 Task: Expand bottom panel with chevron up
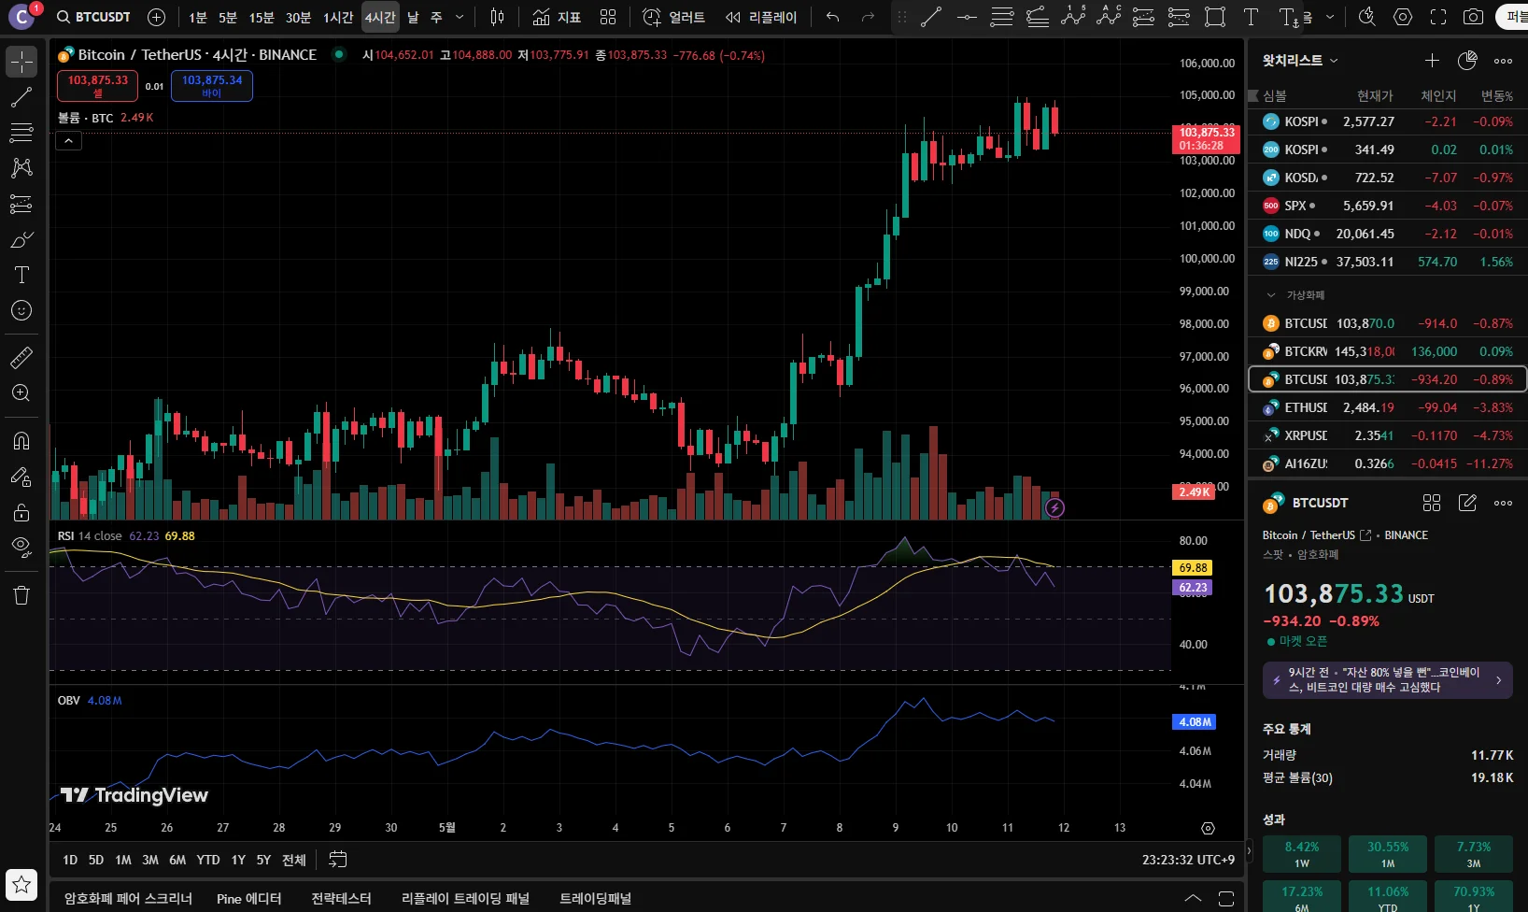pyautogui.click(x=1193, y=899)
